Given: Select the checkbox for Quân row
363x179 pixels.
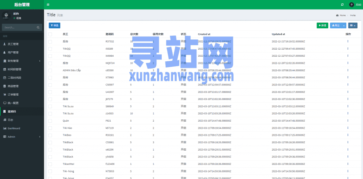Looking at the screenshot, I should pos(50,121).
